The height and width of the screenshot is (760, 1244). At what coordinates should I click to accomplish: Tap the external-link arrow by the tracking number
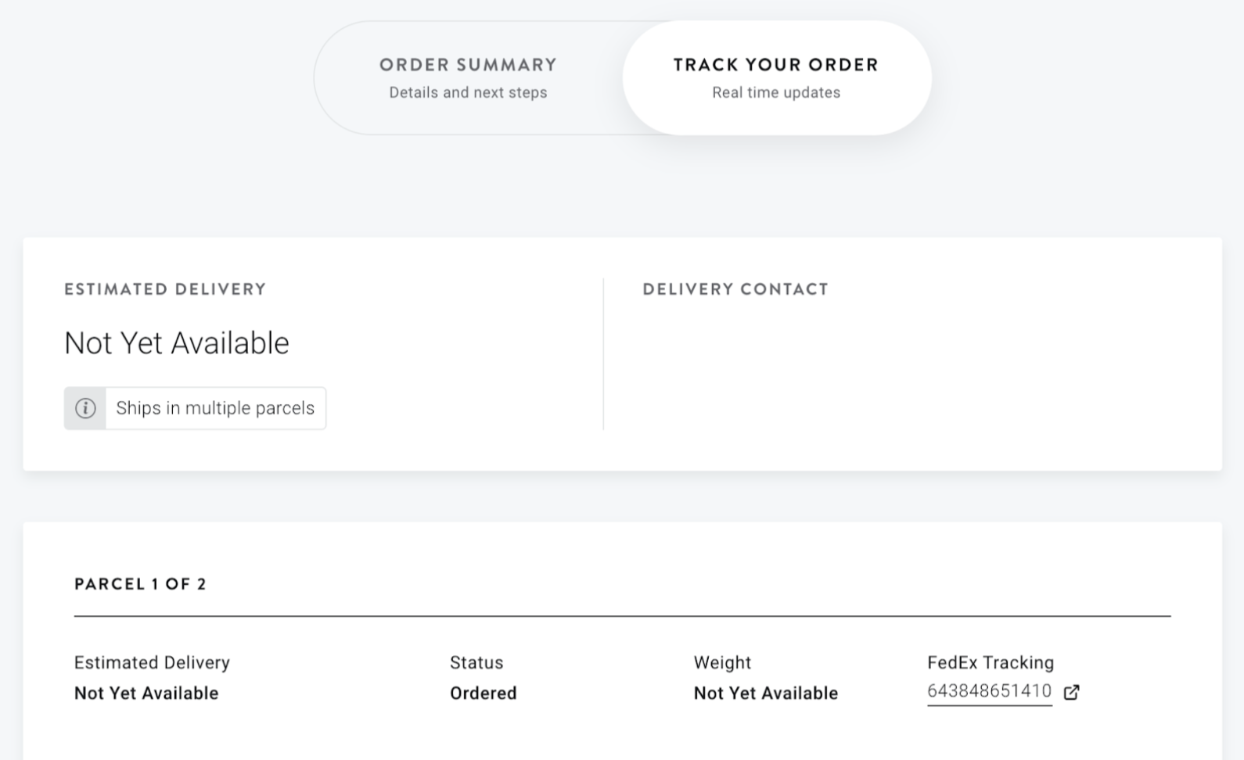[x=1072, y=692]
